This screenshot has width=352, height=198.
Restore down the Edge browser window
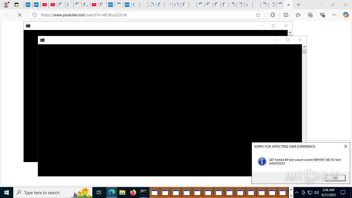point(333,5)
